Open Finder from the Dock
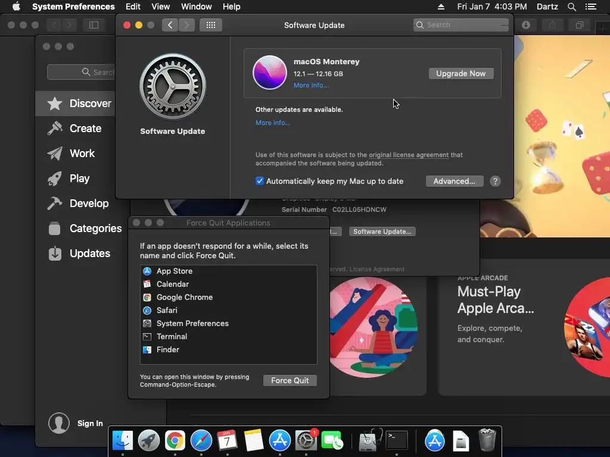 click(123, 441)
